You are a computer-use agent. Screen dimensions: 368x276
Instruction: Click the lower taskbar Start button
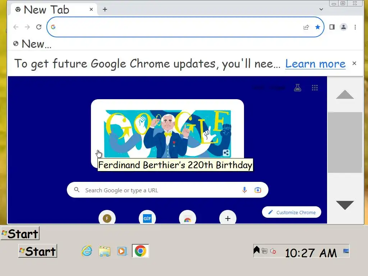click(x=38, y=251)
